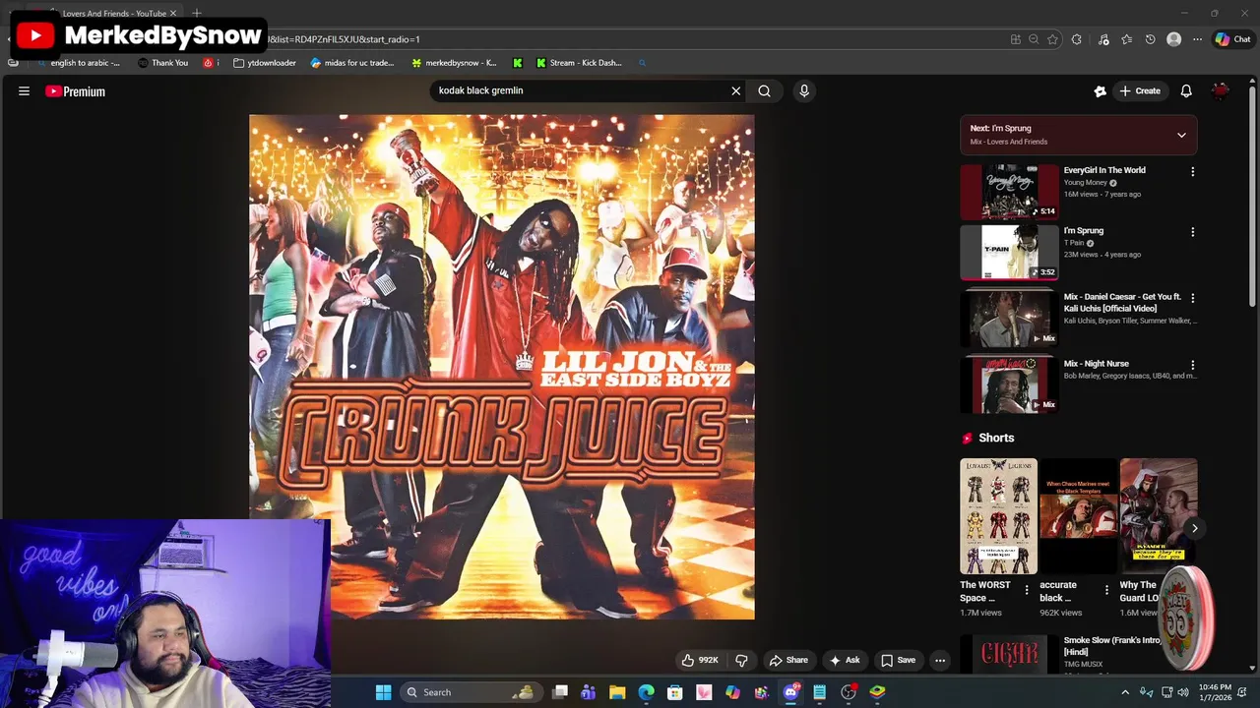Click the Share button

click(788, 660)
